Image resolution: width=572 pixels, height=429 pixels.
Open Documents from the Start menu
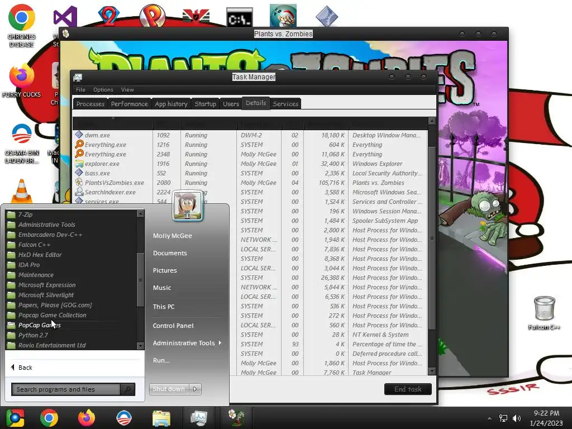[x=170, y=253]
